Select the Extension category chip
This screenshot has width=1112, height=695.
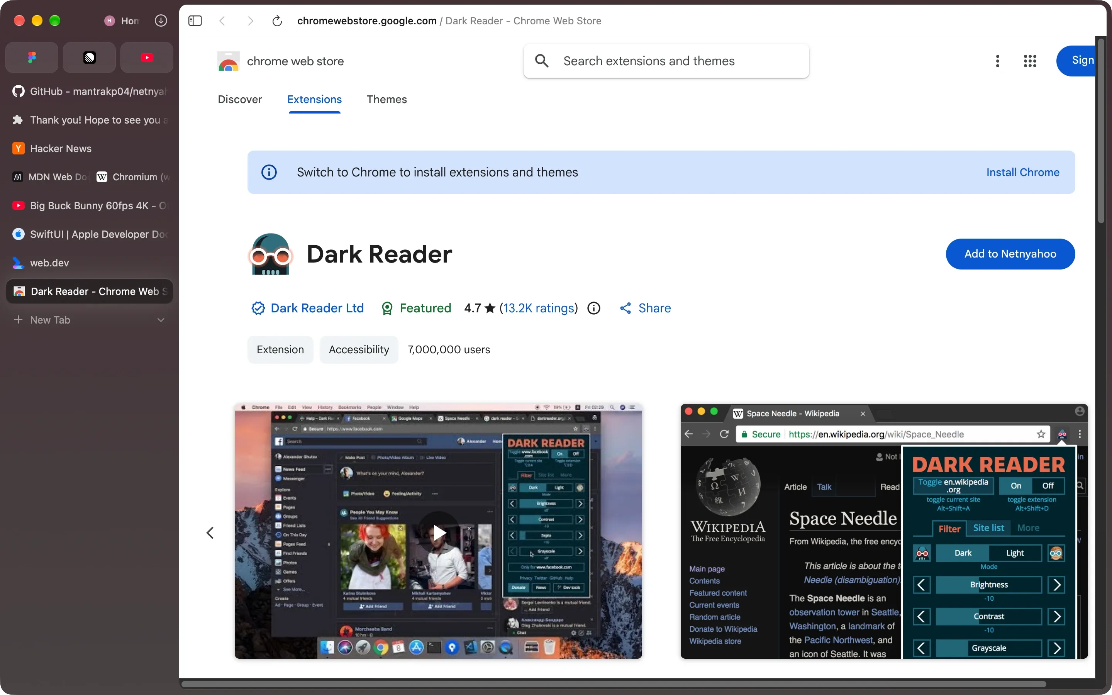[280, 350]
